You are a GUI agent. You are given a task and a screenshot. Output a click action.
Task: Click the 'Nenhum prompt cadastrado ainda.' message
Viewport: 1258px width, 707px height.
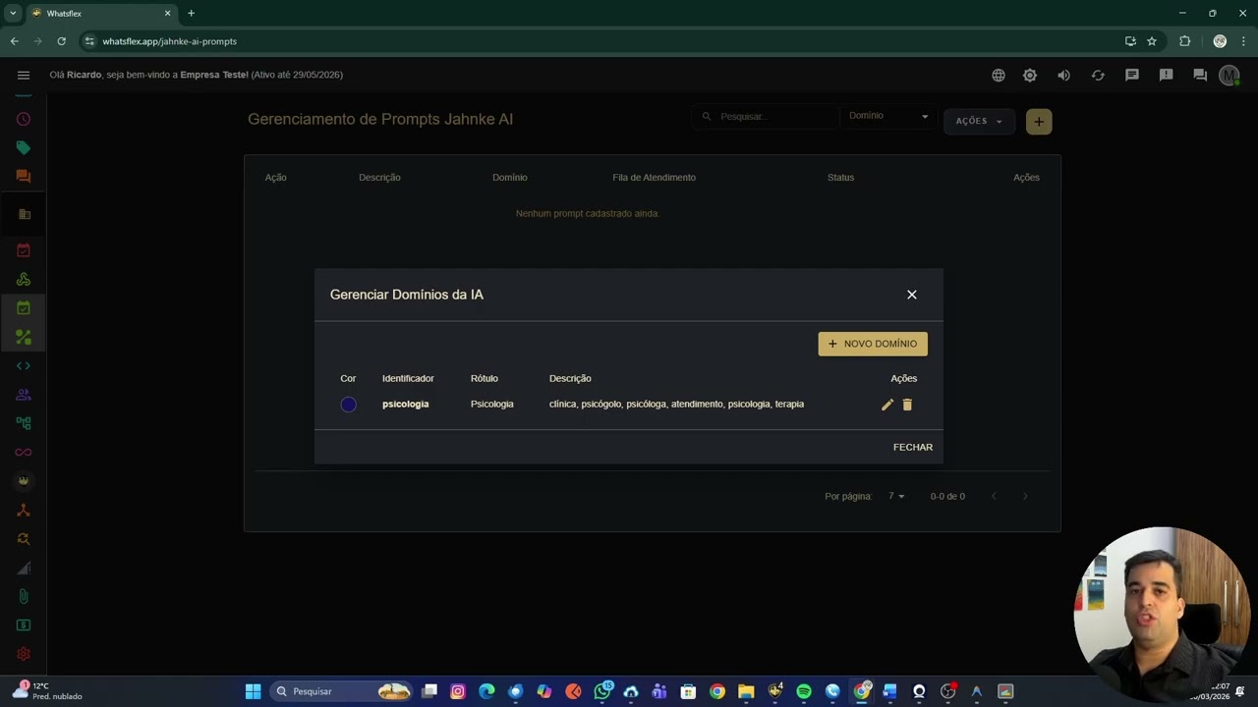[588, 213]
